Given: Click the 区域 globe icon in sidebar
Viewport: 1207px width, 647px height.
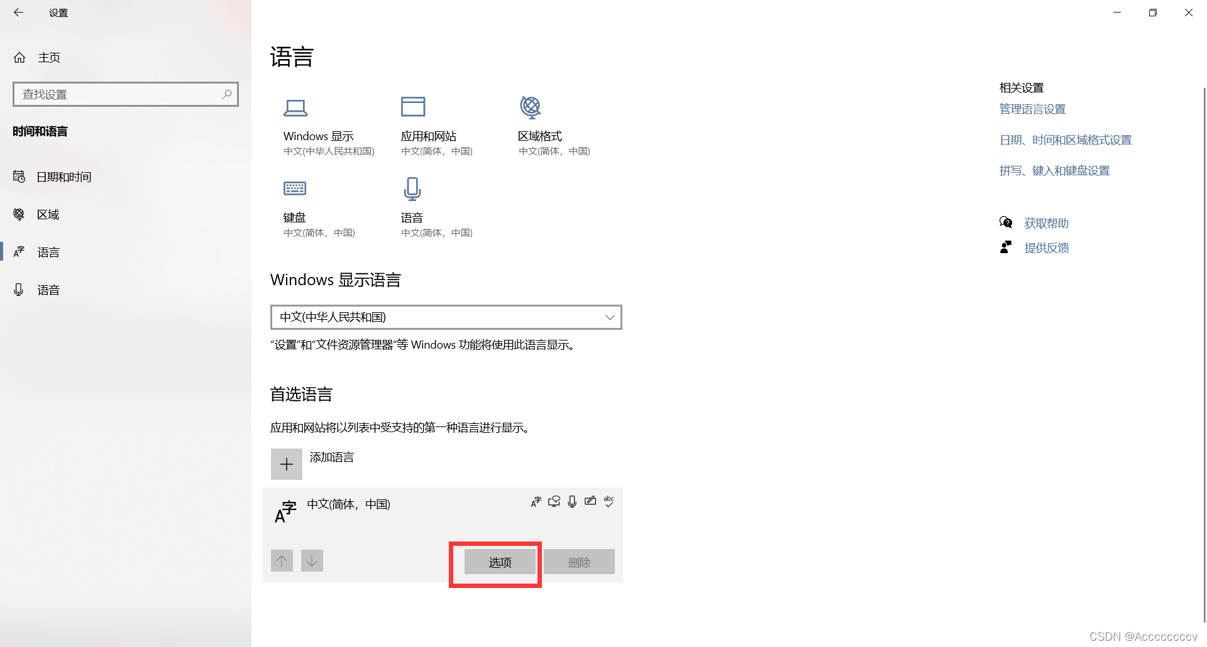Looking at the screenshot, I should pyautogui.click(x=19, y=215).
